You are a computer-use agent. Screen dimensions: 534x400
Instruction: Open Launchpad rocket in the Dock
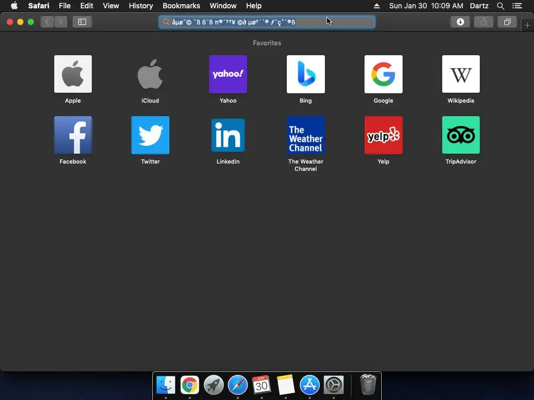[213, 385]
